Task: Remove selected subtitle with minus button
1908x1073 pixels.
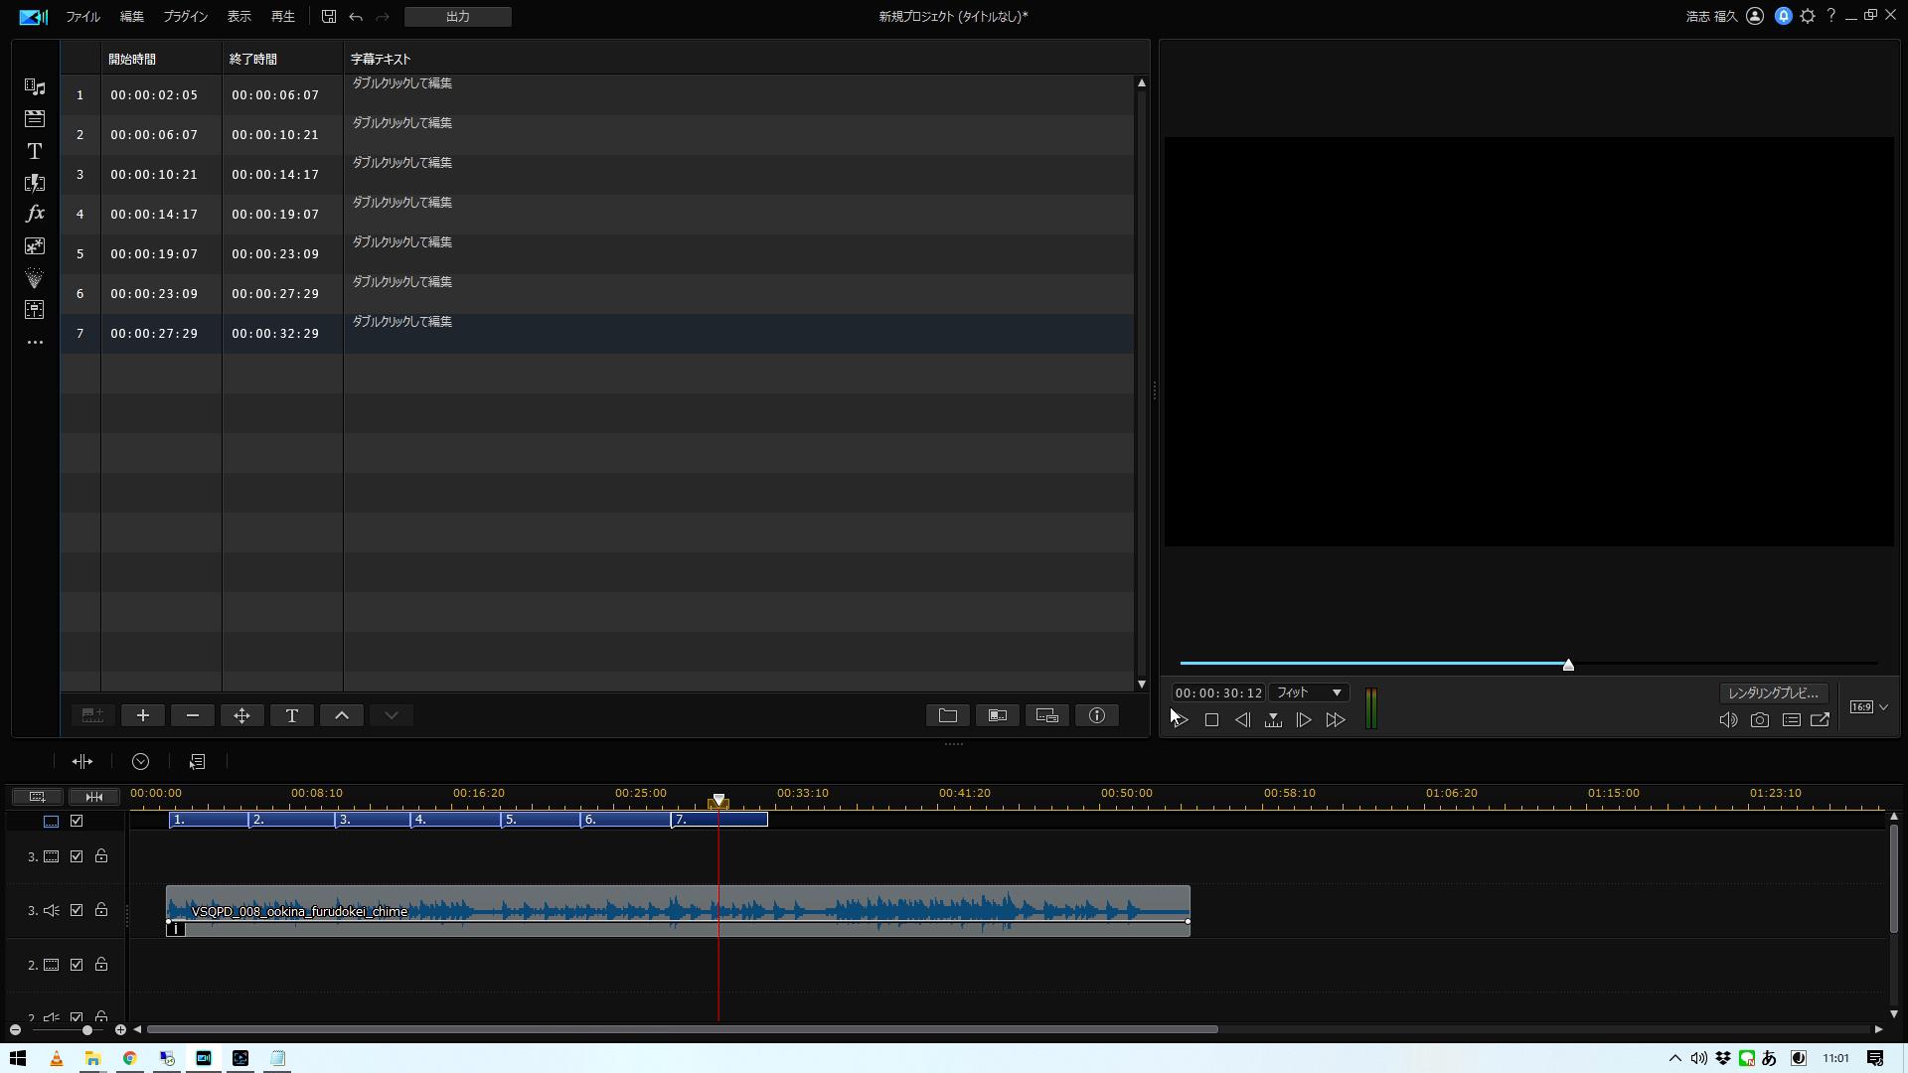Action: point(193,715)
